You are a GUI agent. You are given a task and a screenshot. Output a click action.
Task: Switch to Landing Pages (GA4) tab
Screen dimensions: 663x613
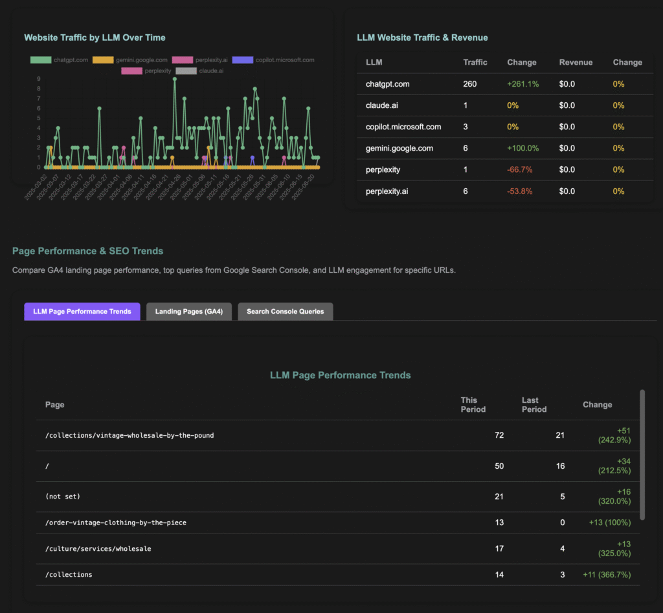click(188, 311)
